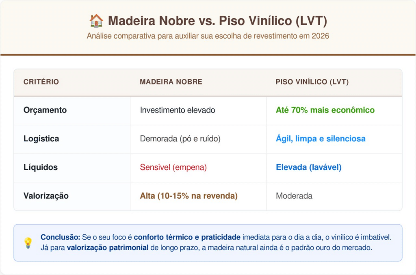
Task: Click the blue Elevada (lavável) text
Action: point(309,167)
